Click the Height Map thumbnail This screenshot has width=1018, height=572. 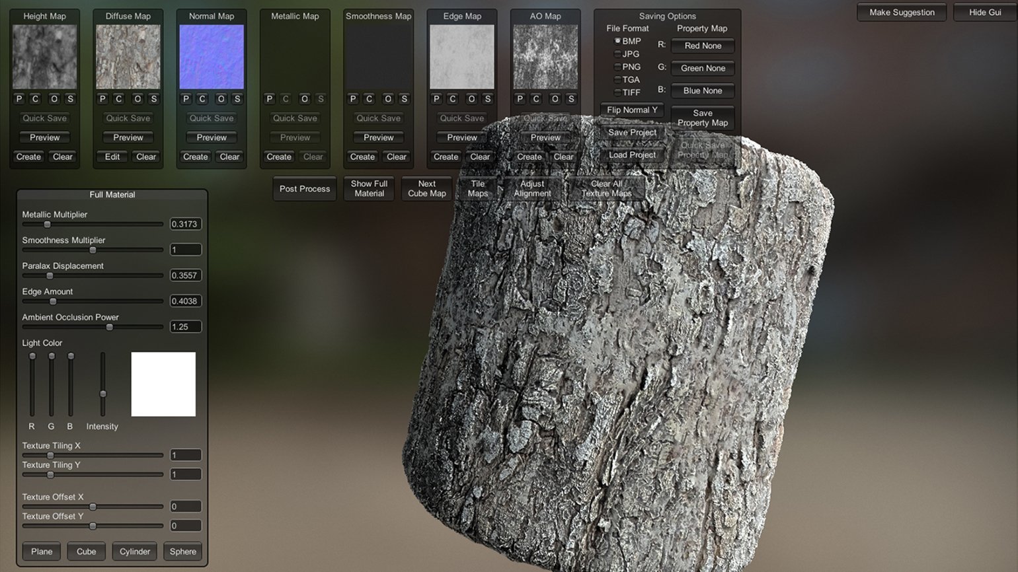[45, 57]
